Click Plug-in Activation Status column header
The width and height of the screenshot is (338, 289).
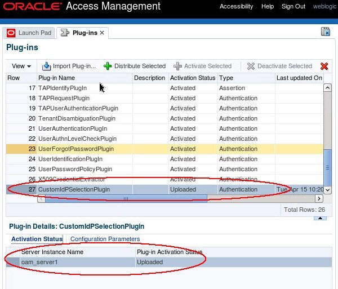coord(170,252)
